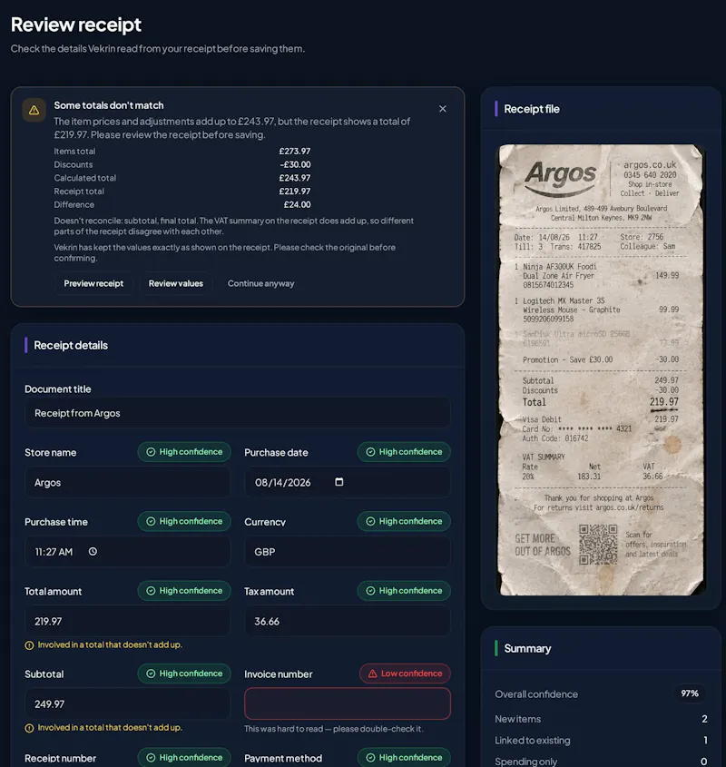Edit the Document title field
The image size is (726, 767).
[237, 413]
